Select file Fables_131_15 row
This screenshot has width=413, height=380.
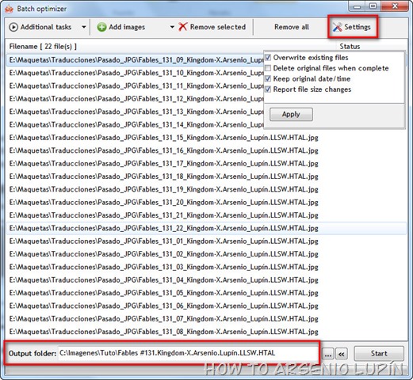(206, 138)
